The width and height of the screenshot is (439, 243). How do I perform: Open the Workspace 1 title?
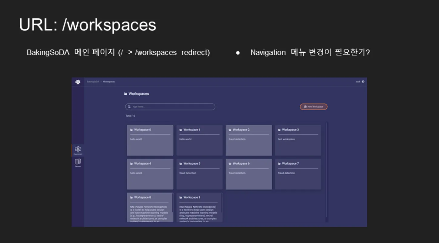(x=192, y=130)
